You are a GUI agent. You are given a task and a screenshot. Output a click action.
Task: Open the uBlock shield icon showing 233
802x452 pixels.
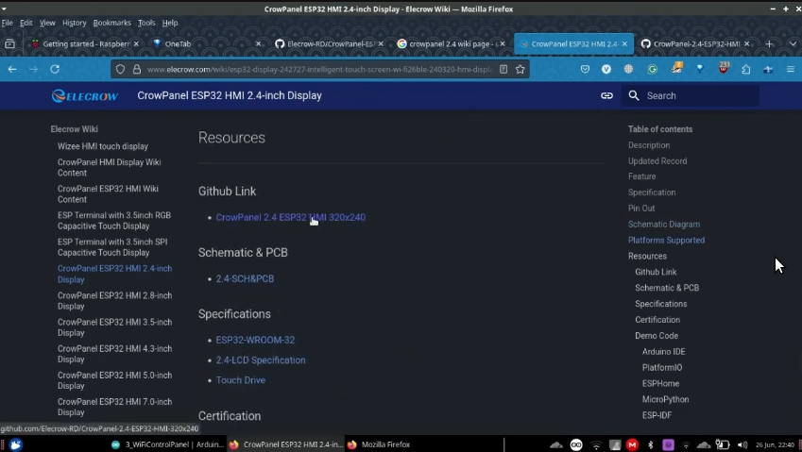coord(724,68)
